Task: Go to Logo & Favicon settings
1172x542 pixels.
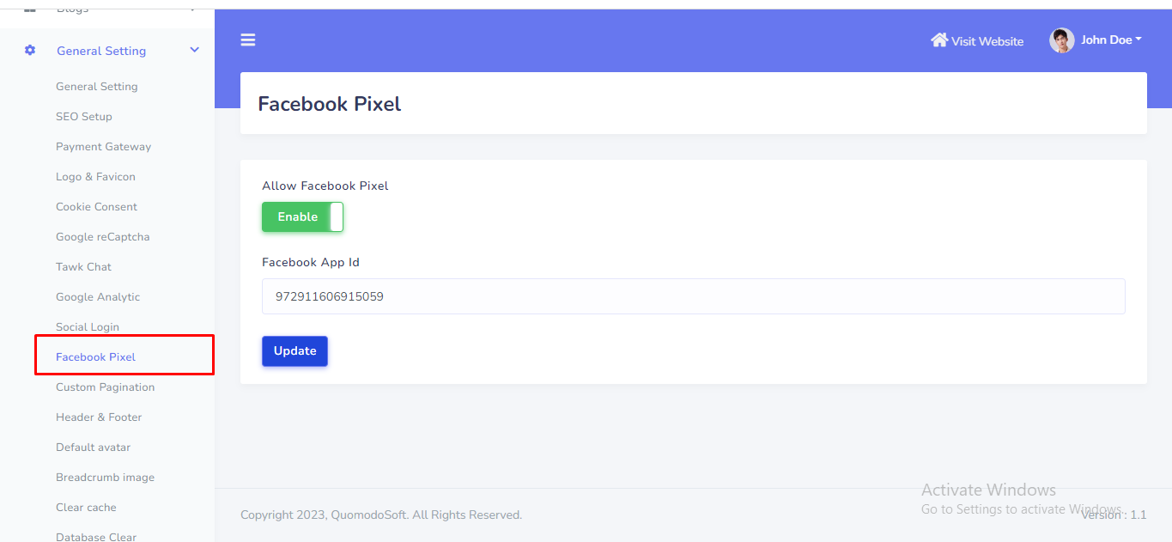Action: [x=95, y=177]
